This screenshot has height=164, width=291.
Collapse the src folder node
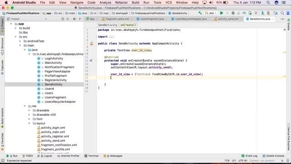click(x=15, y=37)
